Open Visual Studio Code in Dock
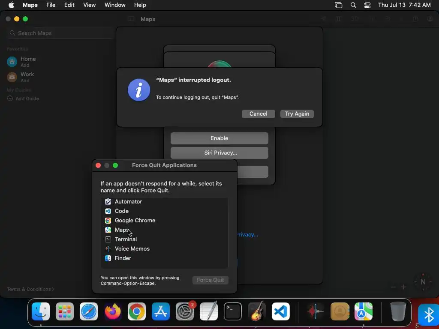439x329 pixels. coord(281,311)
